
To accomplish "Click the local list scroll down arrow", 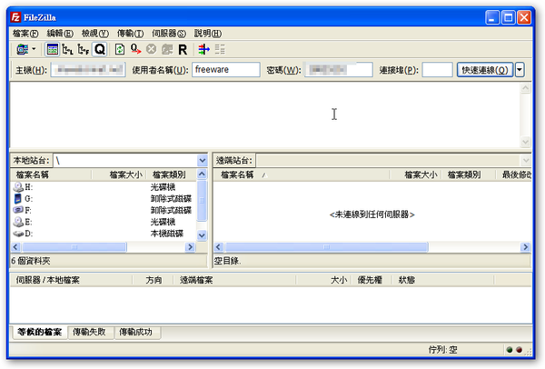I will click(x=202, y=235).
